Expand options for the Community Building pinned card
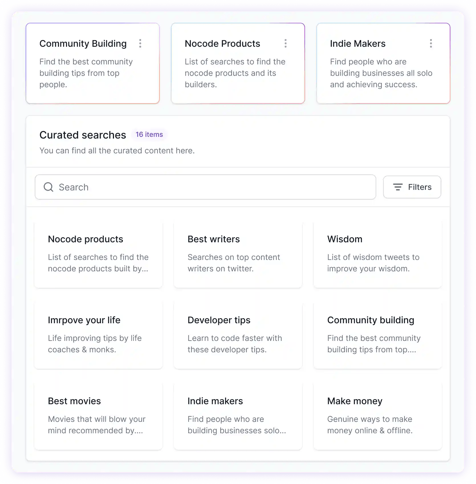The height and width of the screenshot is (484, 476). 140,43
